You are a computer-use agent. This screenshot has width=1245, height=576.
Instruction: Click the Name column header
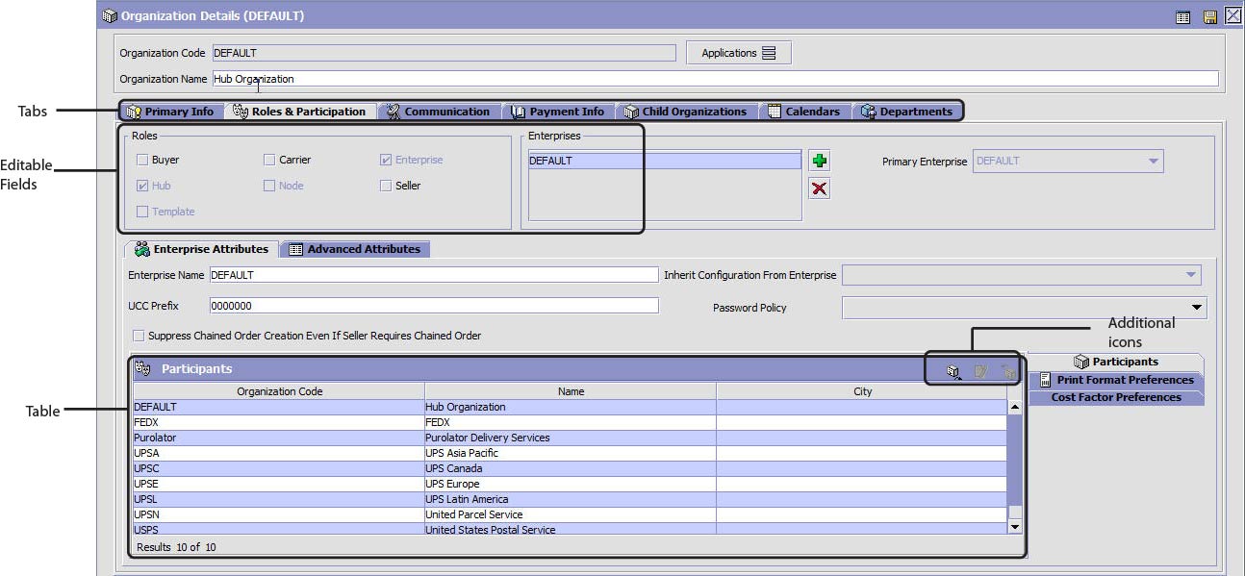pos(571,391)
